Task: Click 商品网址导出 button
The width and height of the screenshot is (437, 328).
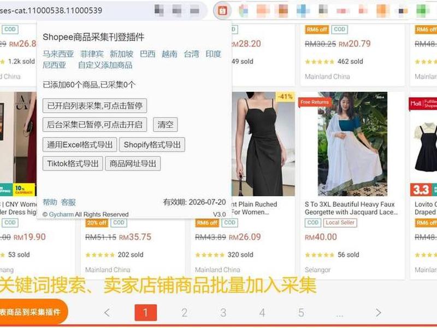Action: [x=133, y=163]
